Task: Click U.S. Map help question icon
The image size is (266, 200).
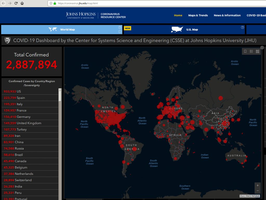Action: click(x=243, y=27)
